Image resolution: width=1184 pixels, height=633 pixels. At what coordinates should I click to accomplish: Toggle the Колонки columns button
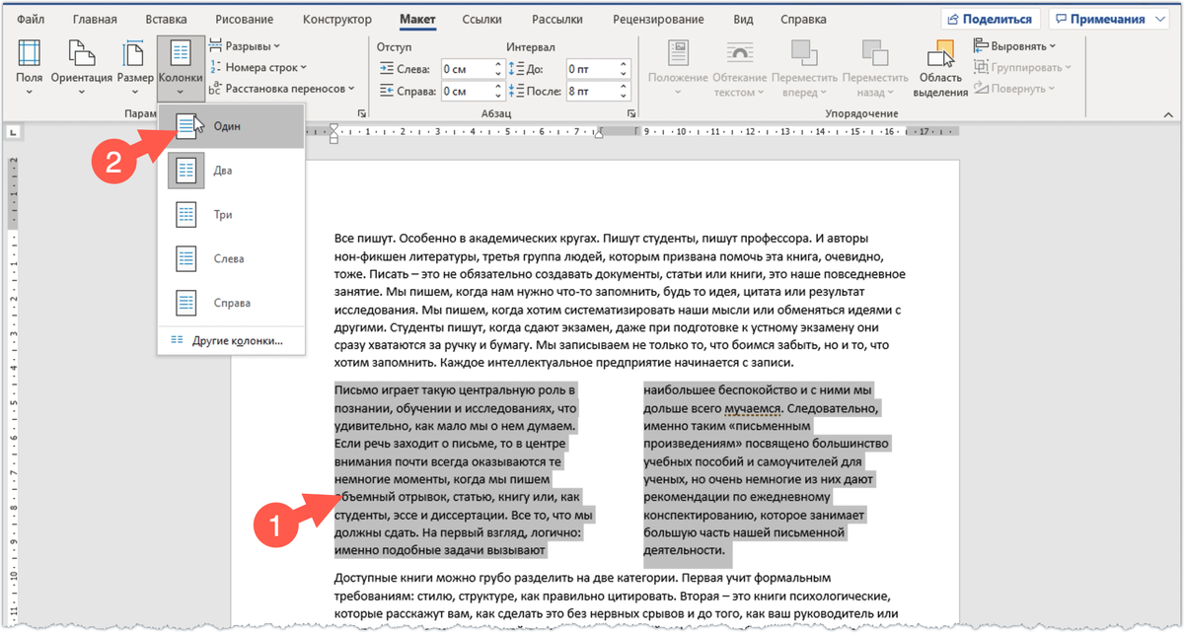pos(181,67)
